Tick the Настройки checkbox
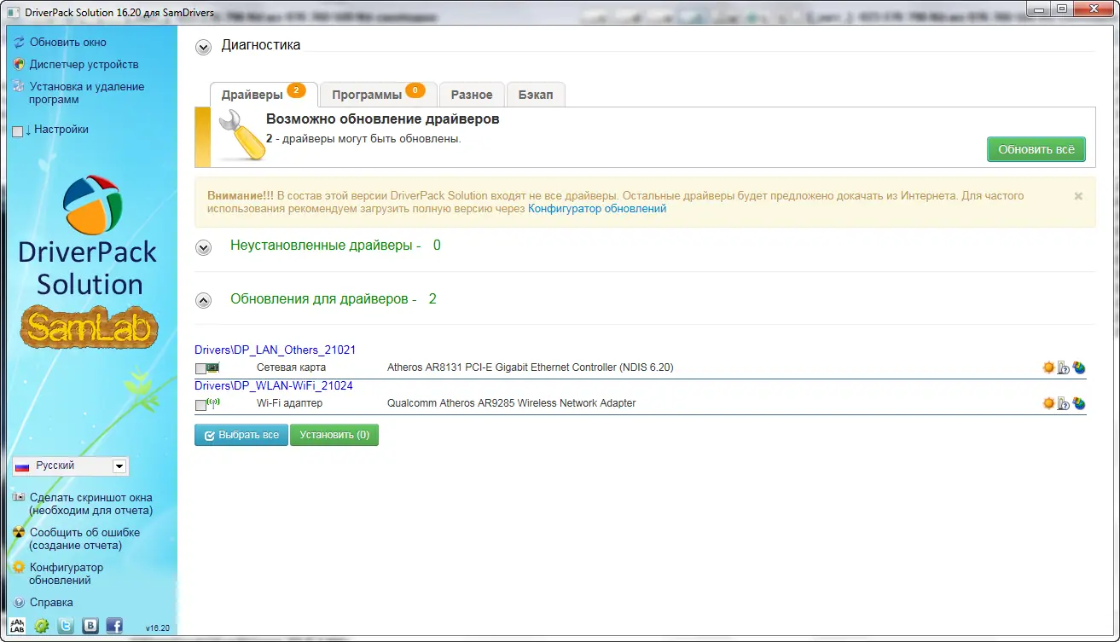The width and height of the screenshot is (1120, 642). [18, 131]
